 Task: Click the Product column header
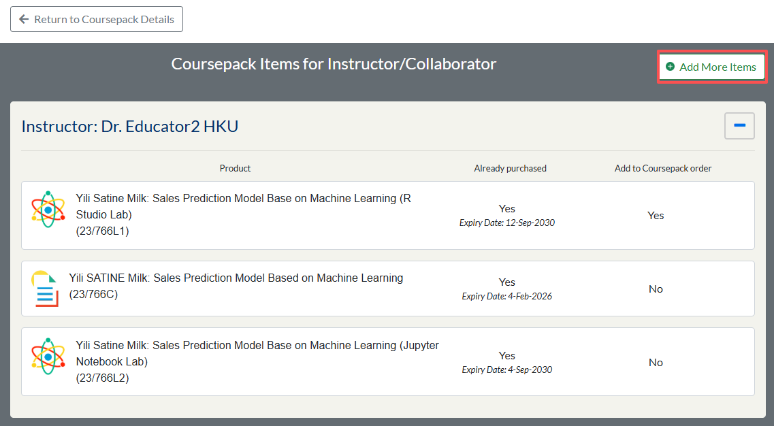click(x=235, y=168)
